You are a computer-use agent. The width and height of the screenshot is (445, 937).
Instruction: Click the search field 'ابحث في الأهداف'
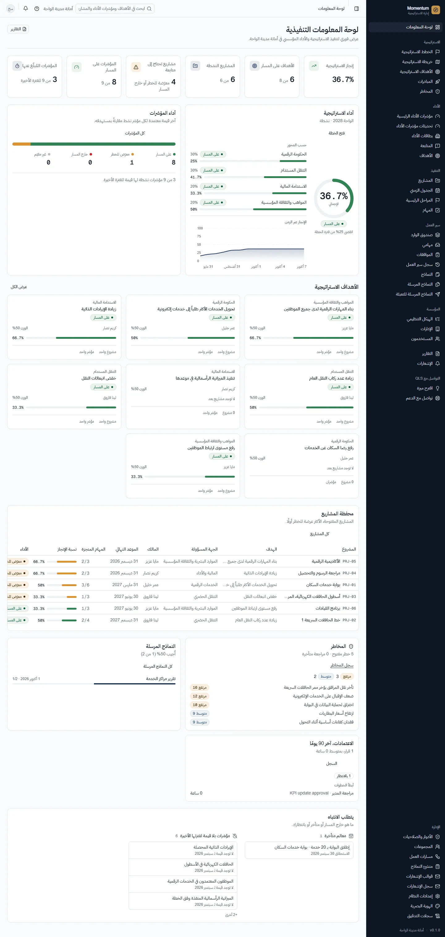[x=115, y=8]
